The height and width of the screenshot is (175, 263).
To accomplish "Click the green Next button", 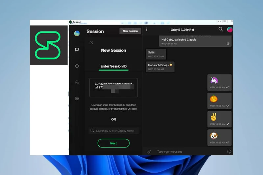I will click(x=113, y=143).
